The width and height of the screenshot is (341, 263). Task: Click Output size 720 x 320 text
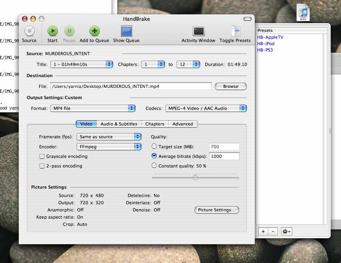click(x=92, y=203)
